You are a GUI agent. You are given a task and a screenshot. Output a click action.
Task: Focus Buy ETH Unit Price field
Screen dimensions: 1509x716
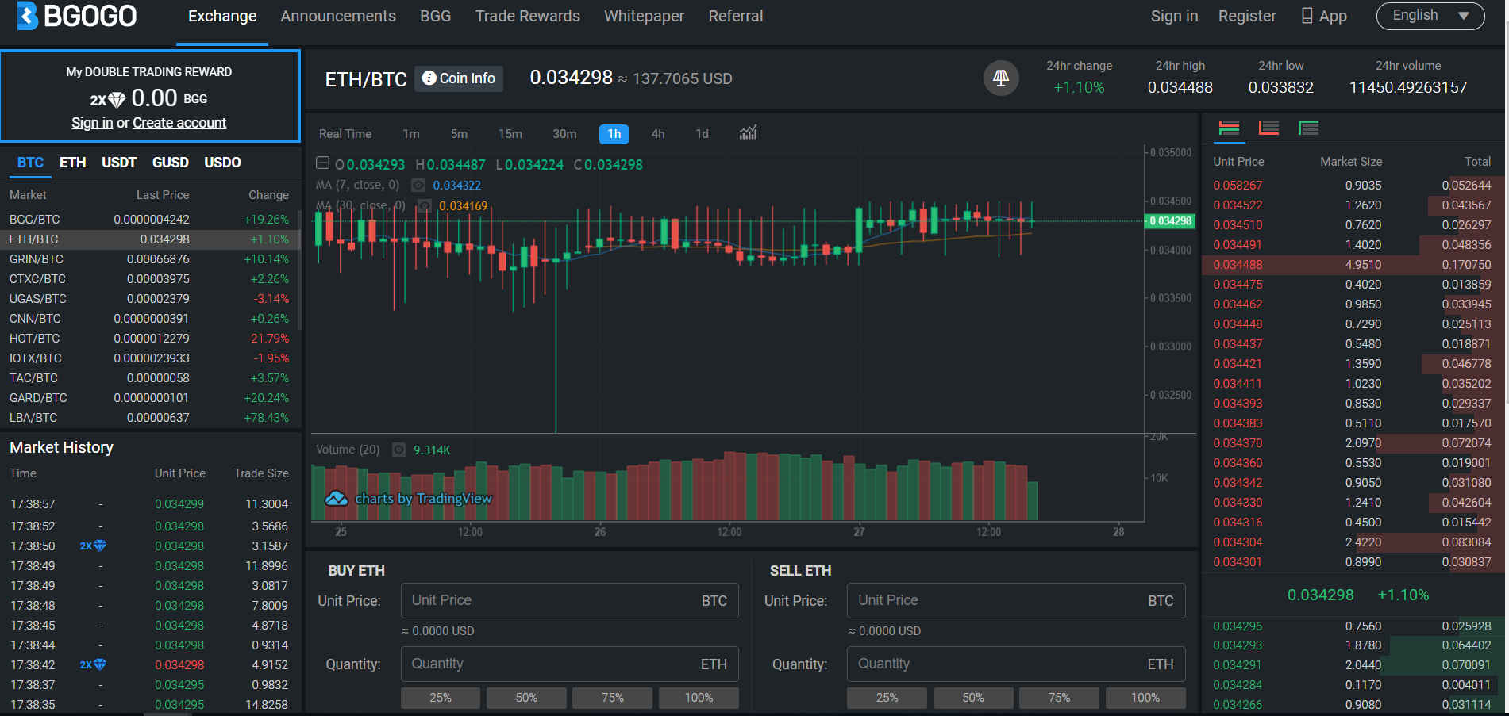[x=570, y=600]
